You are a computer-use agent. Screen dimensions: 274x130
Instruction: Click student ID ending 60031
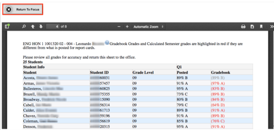(100, 78)
